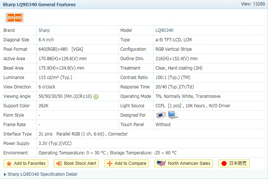Click the red Japan flag circle icon
268x179 pixels.
tap(224, 163)
